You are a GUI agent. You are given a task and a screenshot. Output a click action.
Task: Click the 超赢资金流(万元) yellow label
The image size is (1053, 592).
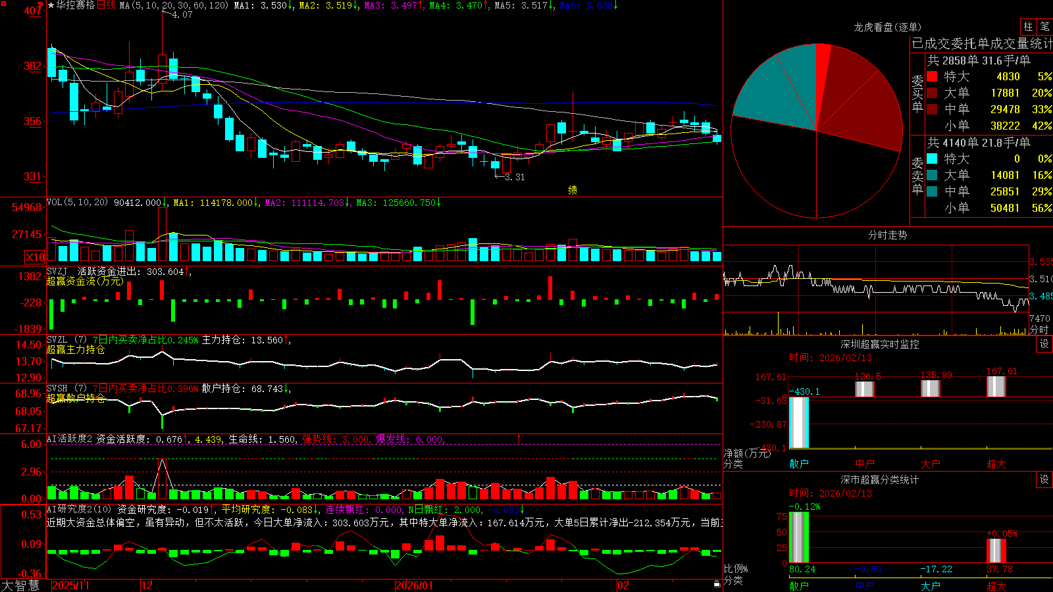pyautogui.click(x=85, y=282)
